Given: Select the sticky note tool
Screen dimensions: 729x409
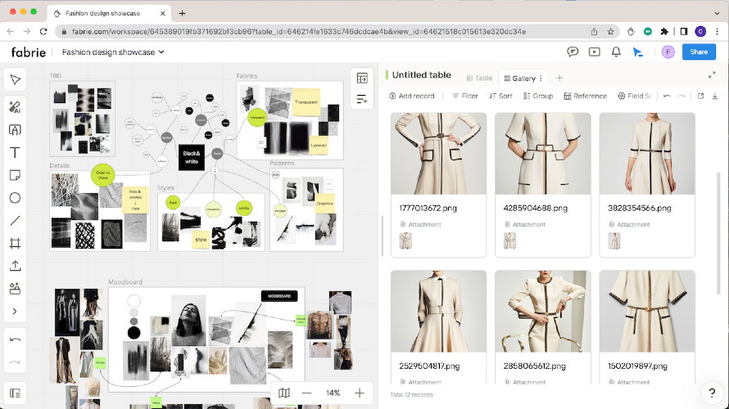Looking at the screenshot, I should pos(15,176).
